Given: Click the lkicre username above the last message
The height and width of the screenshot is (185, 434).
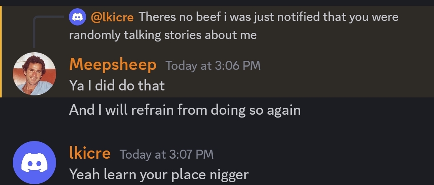Looking at the screenshot, I should [x=90, y=153].
